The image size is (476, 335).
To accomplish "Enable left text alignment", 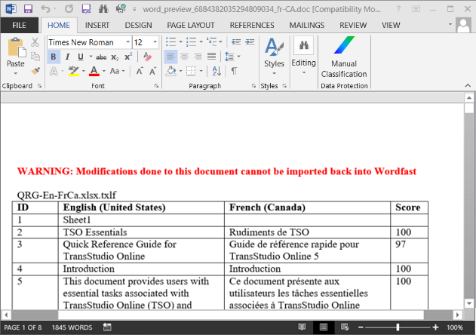I will click(x=170, y=57).
